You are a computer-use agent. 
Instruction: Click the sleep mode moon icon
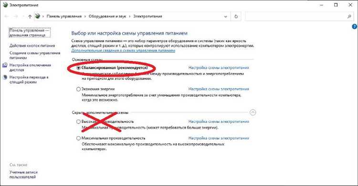(x=5, y=77)
